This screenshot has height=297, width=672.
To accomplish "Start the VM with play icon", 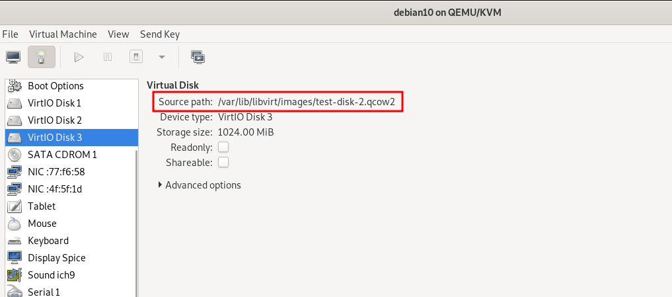I will click(x=79, y=57).
